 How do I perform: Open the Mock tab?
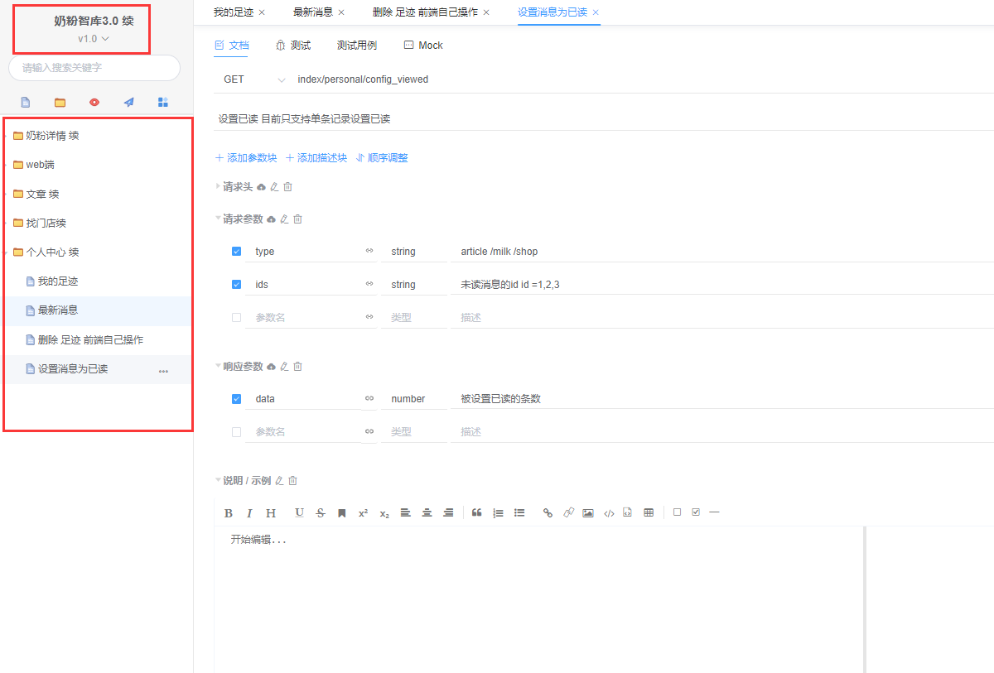(423, 46)
